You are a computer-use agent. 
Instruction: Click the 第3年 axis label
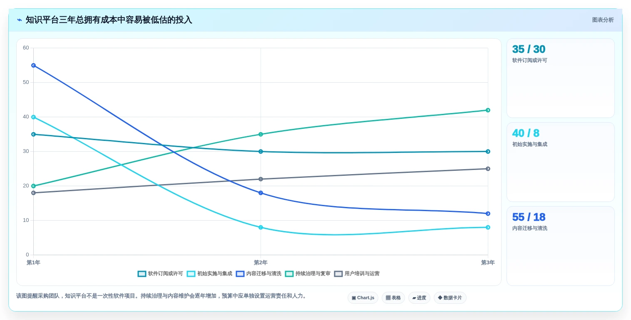[488, 263]
